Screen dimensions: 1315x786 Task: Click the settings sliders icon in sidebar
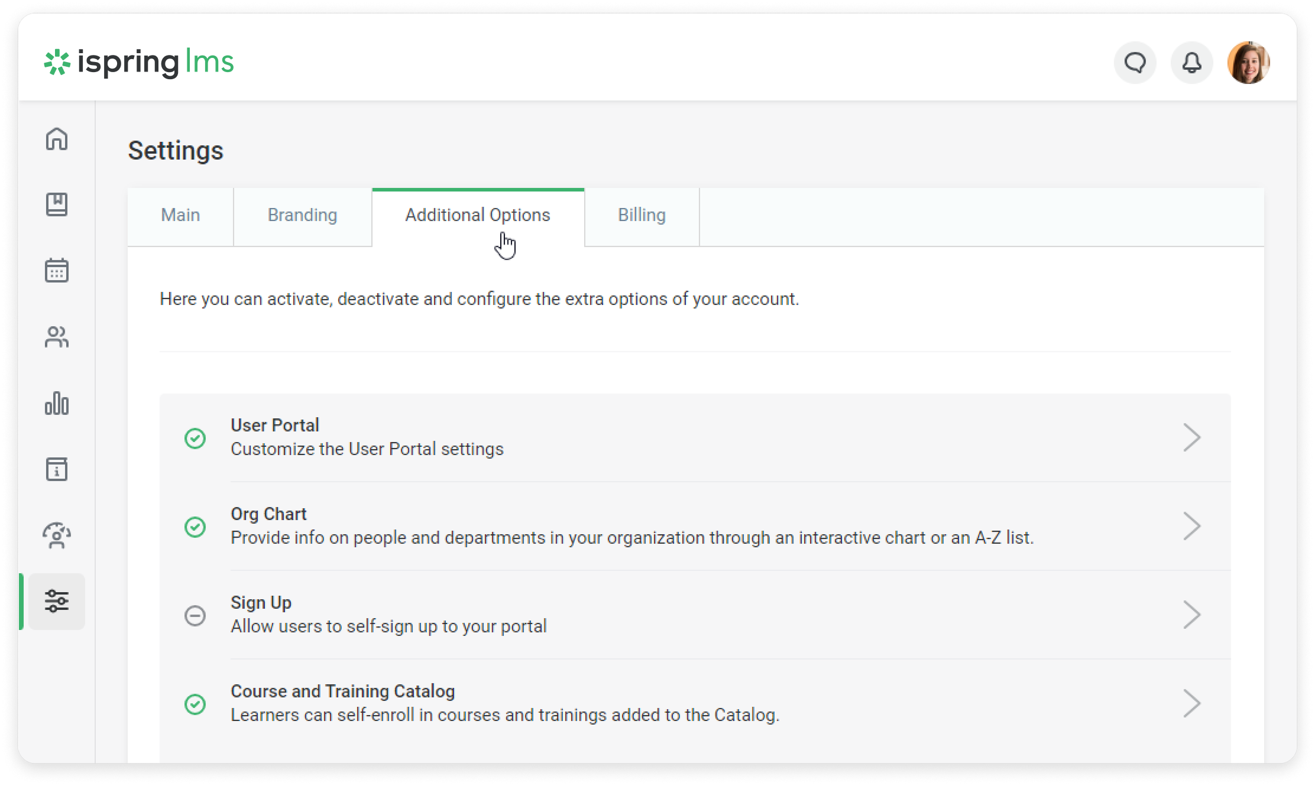click(x=57, y=601)
